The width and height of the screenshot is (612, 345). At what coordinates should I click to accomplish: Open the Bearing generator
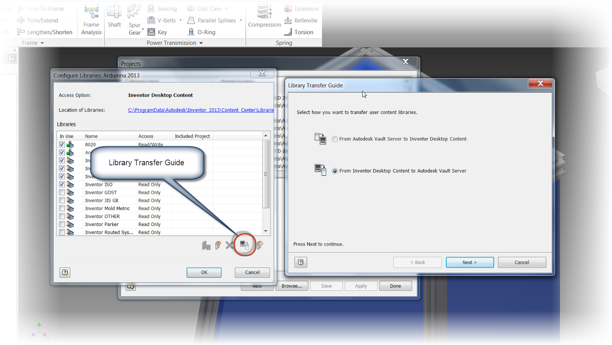tap(162, 9)
